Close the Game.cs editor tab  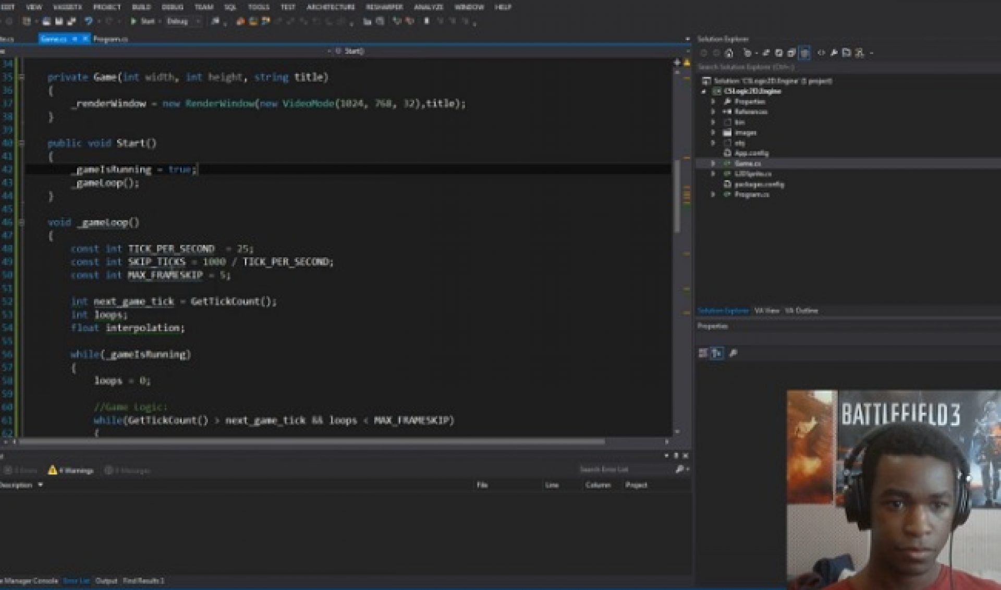pos(86,39)
